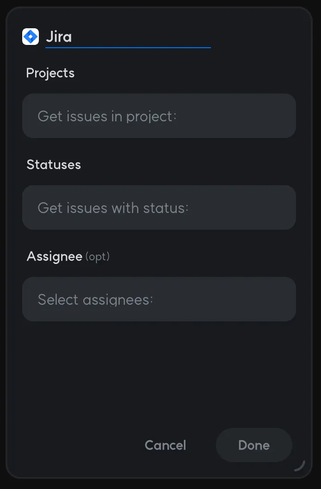Click the Projects section label
Image resolution: width=321 pixels, height=489 pixels.
(50, 73)
